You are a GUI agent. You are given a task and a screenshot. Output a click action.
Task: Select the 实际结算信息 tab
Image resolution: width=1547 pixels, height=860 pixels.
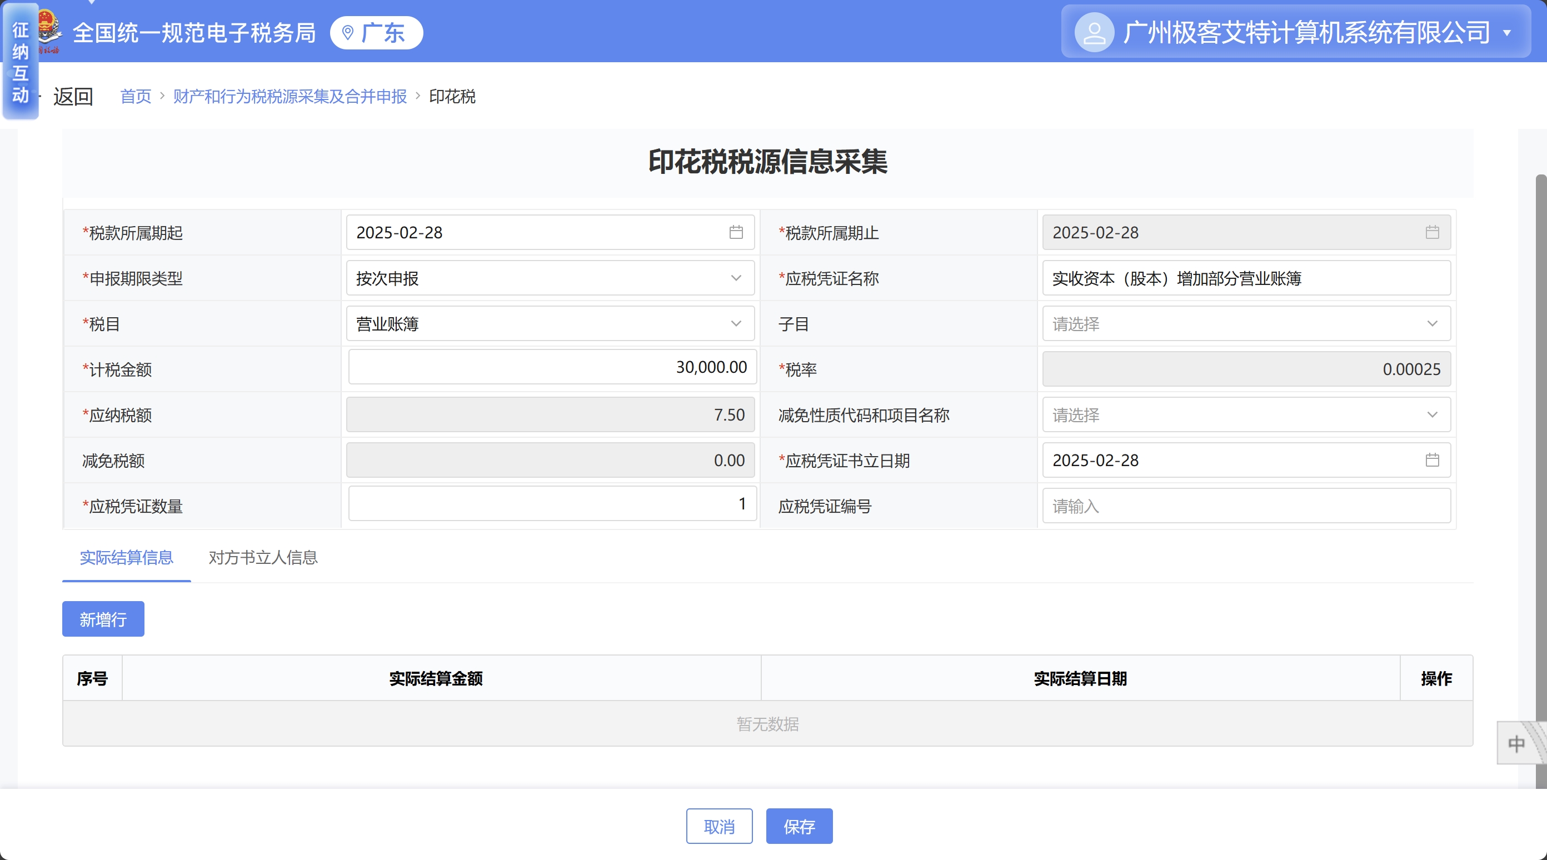pyautogui.click(x=126, y=557)
